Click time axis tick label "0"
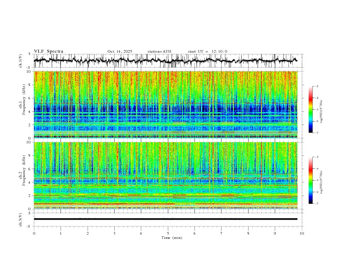Screen dimensions: 340x262 pos(34,233)
